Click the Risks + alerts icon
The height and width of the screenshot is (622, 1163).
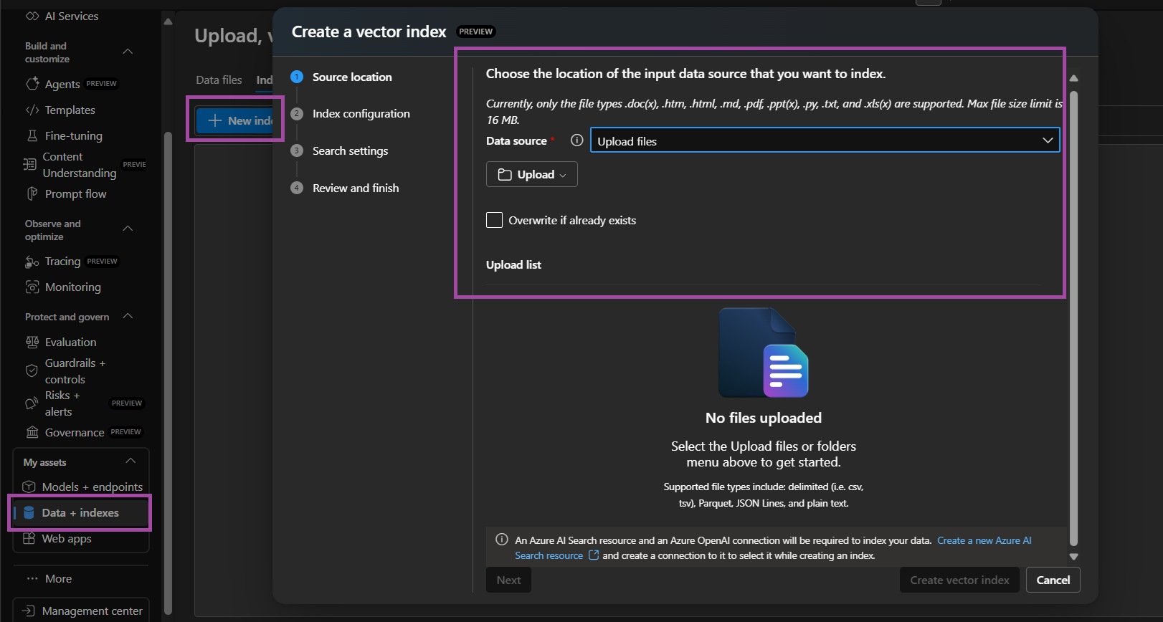coord(32,403)
